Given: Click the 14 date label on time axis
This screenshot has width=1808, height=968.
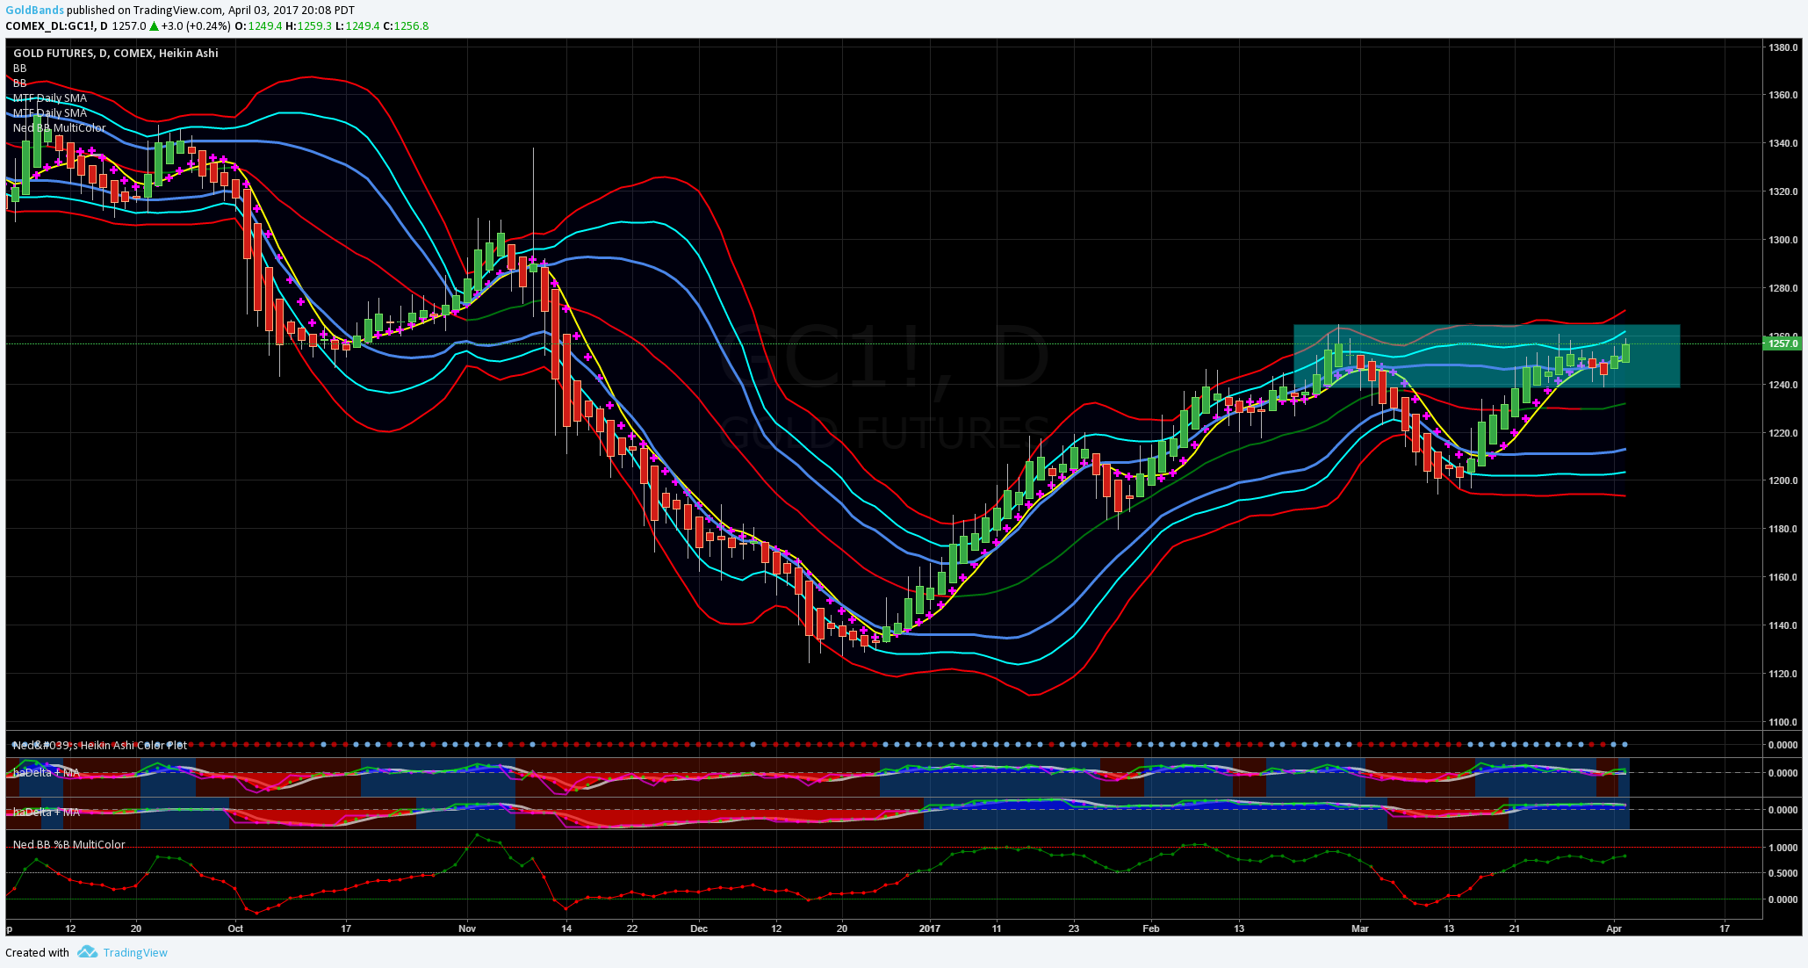Looking at the screenshot, I should 566,928.
